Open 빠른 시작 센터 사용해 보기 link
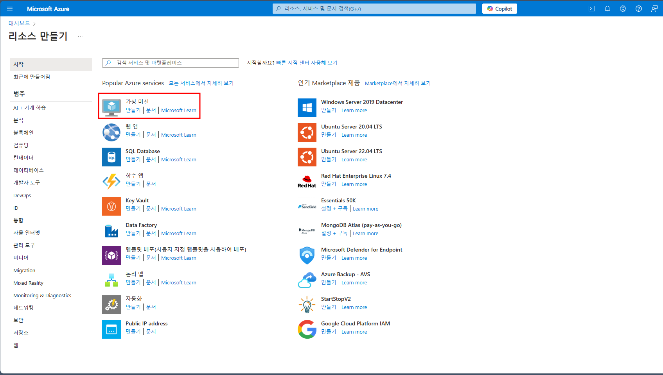The width and height of the screenshot is (663, 375). point(307,63)
